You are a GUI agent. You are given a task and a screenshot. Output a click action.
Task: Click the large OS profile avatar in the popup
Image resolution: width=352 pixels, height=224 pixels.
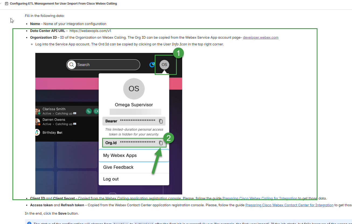(134, 89)
